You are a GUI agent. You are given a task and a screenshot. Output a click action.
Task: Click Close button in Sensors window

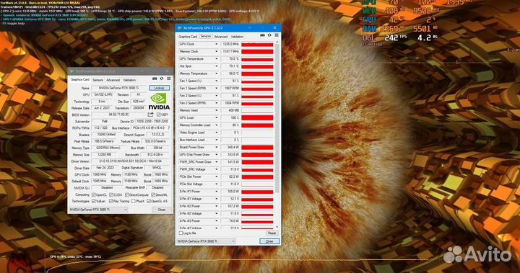coord(269,241)
